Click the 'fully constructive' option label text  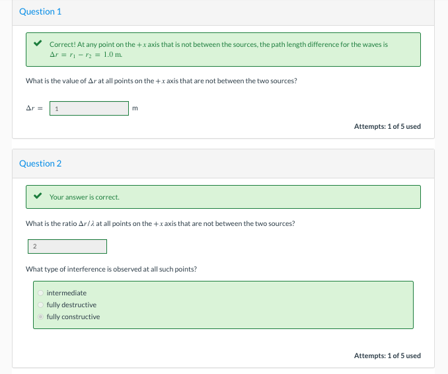(x=73, y=317)
